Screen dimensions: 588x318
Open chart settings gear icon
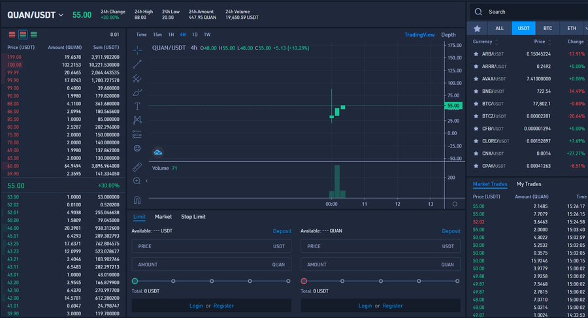click(455, 204)
